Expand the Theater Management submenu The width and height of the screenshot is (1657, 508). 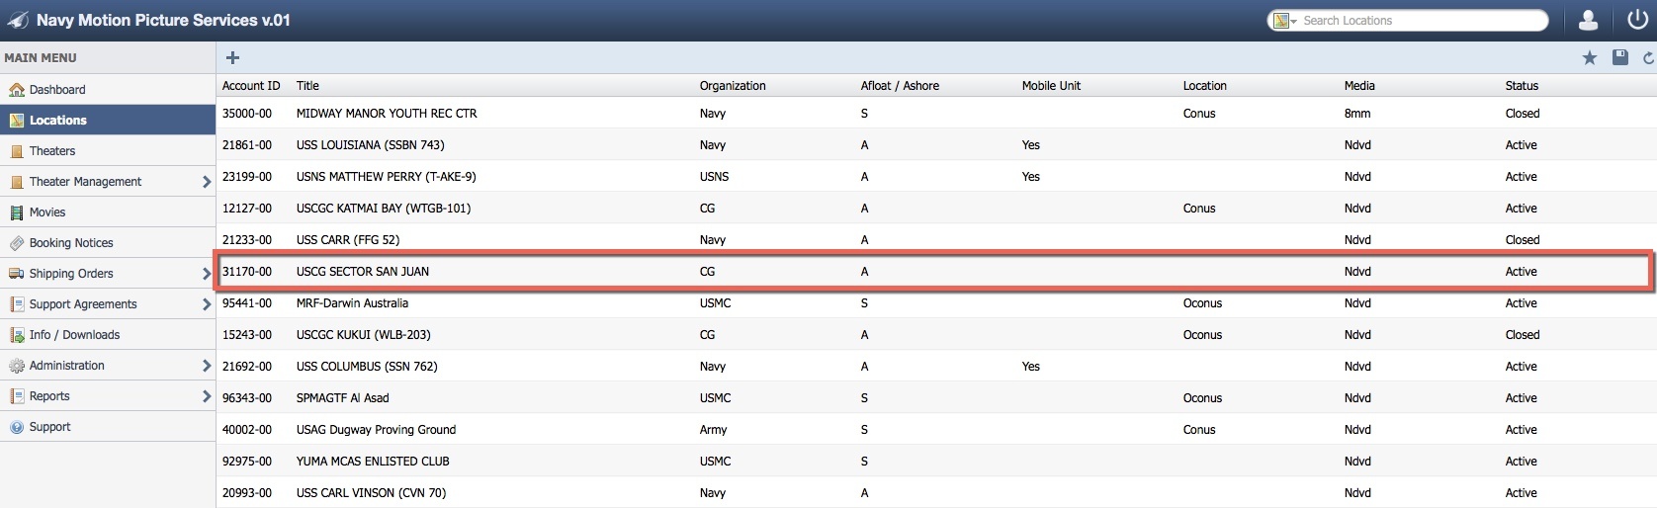tap(207, 182)
